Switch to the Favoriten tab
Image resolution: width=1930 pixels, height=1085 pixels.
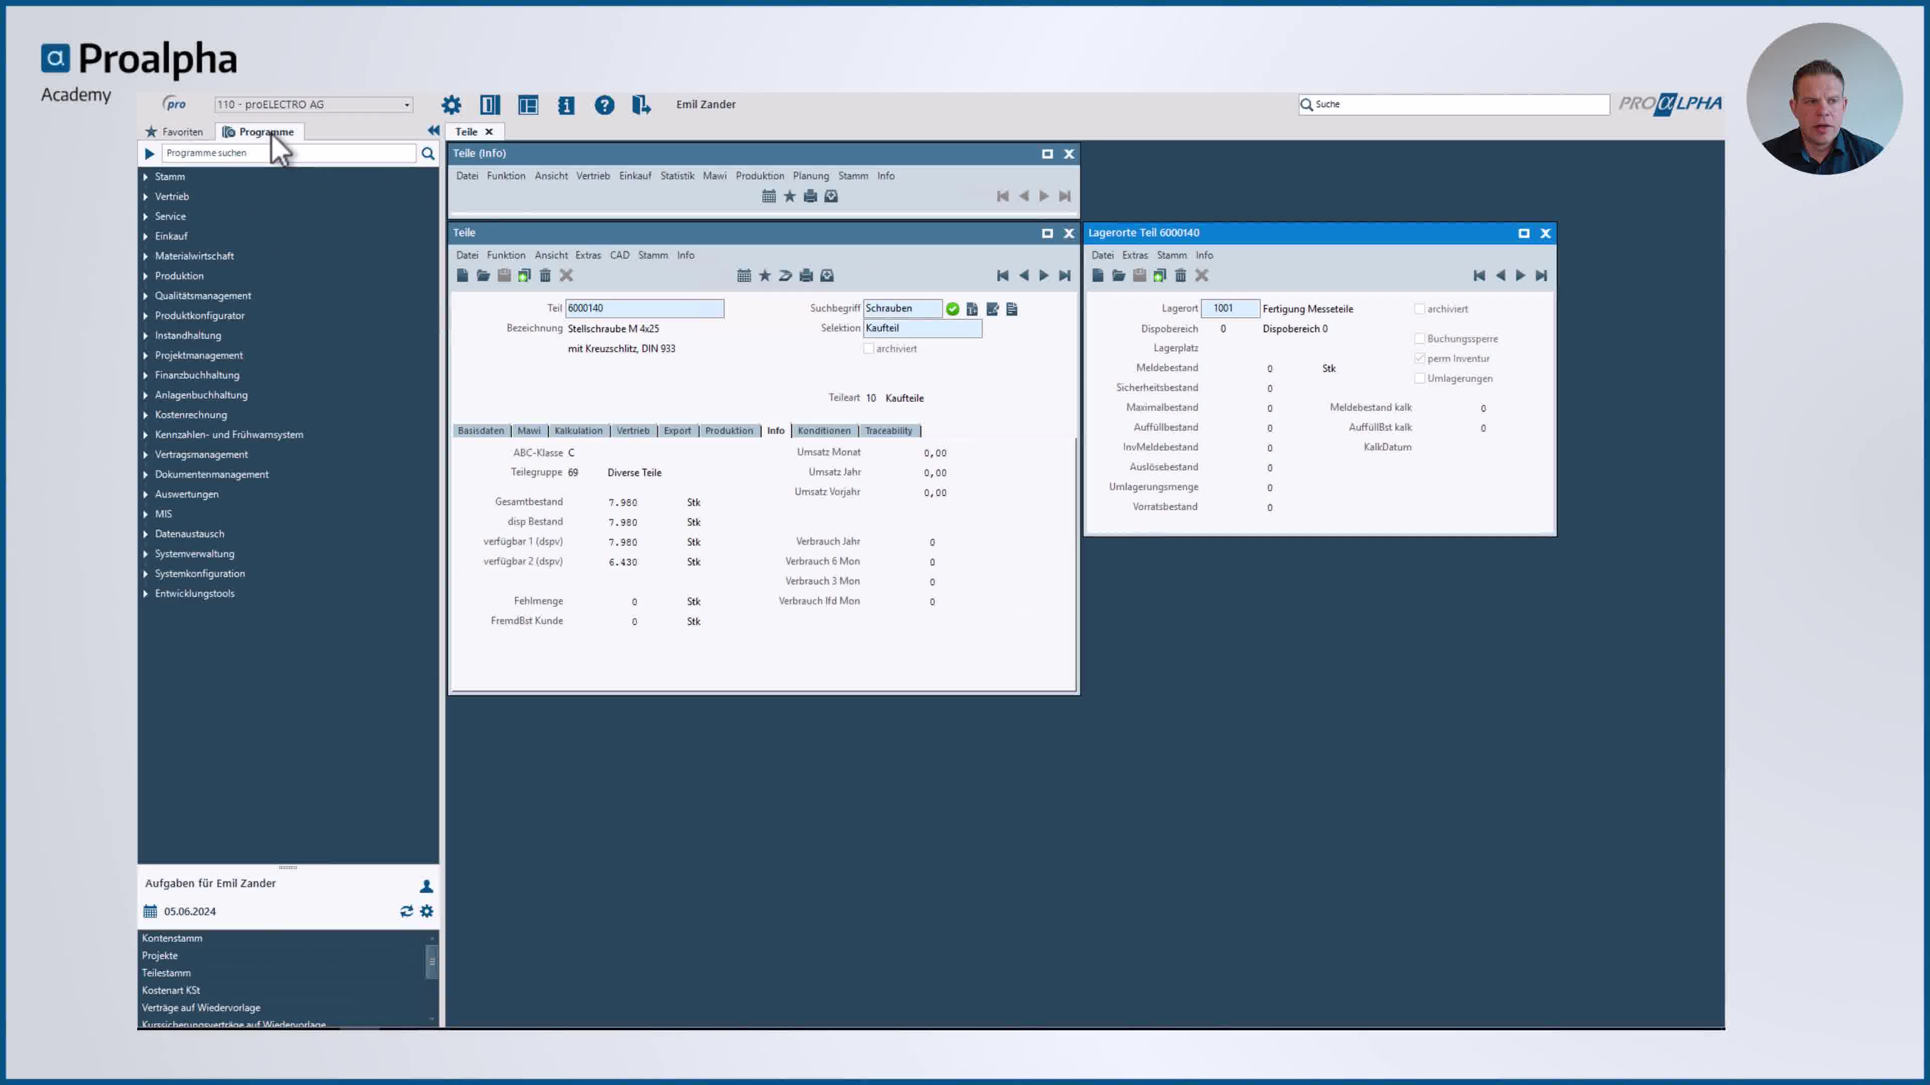click(174, 132)
